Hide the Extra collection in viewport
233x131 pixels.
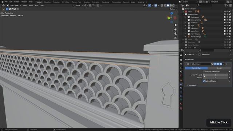(x=228, y=12)
